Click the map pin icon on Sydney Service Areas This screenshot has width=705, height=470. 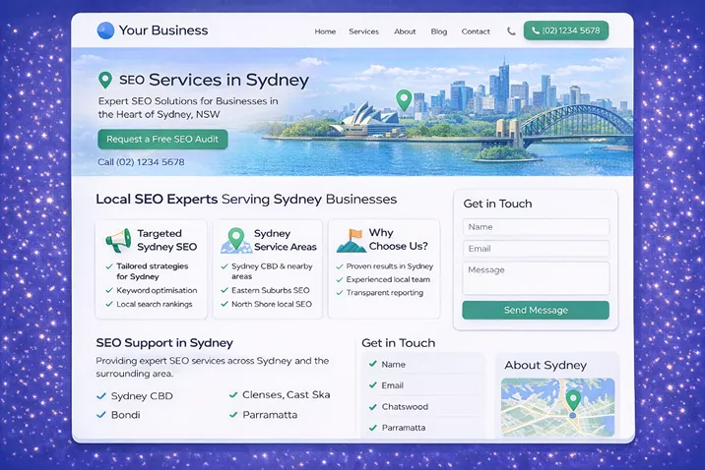[x=235, y=240]
